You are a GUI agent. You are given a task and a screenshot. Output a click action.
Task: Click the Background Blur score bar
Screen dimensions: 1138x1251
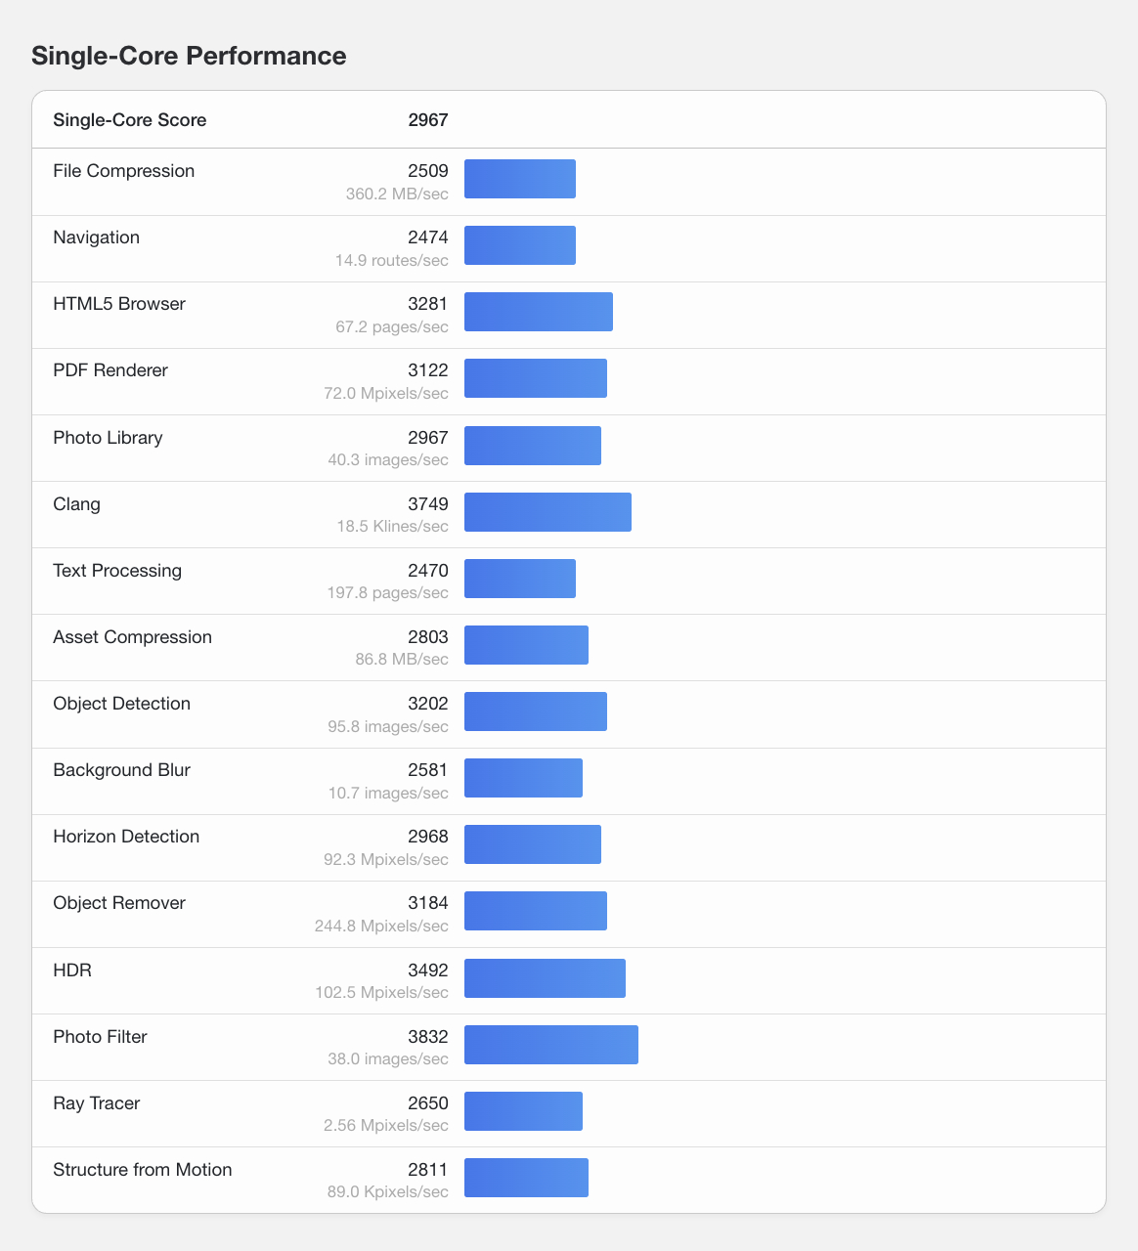pos(523,778)
